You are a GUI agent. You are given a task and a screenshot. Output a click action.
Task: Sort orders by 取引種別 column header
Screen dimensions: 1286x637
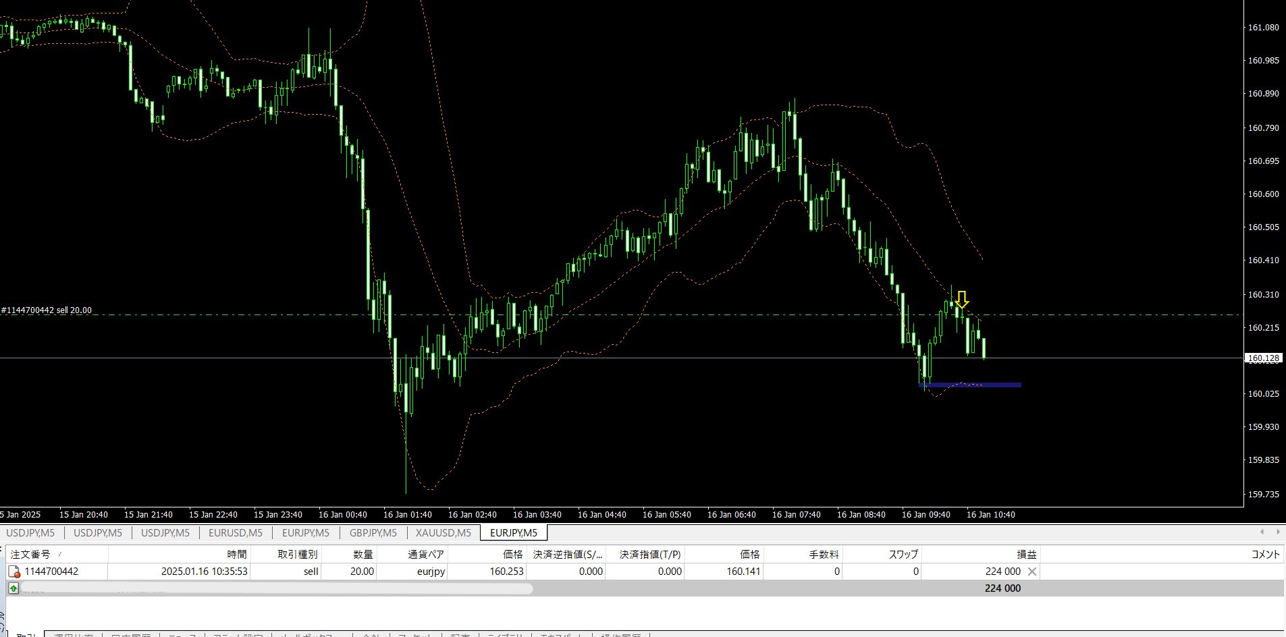pyautogui.click(x=286, y=554)
